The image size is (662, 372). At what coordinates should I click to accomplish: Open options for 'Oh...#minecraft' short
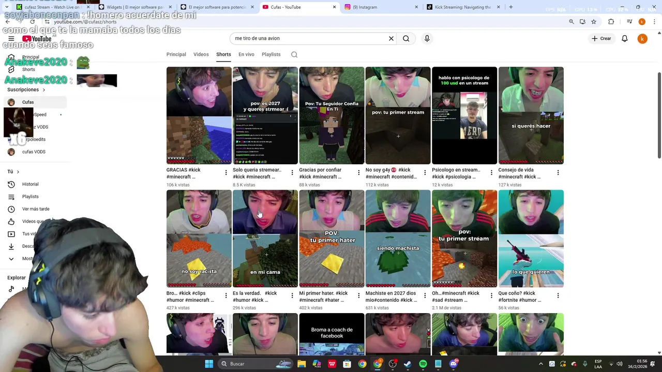(491, 296)
